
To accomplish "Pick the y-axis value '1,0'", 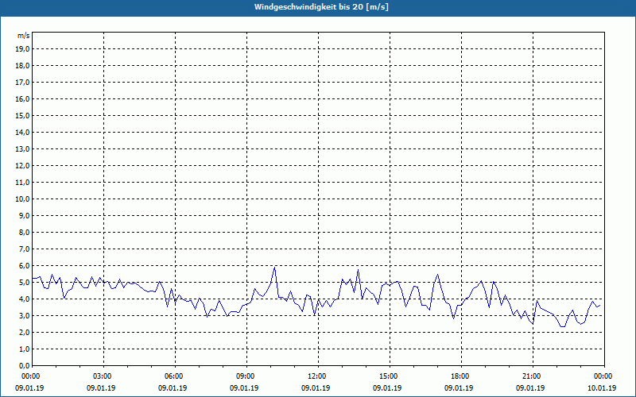I will coord(24,349).
